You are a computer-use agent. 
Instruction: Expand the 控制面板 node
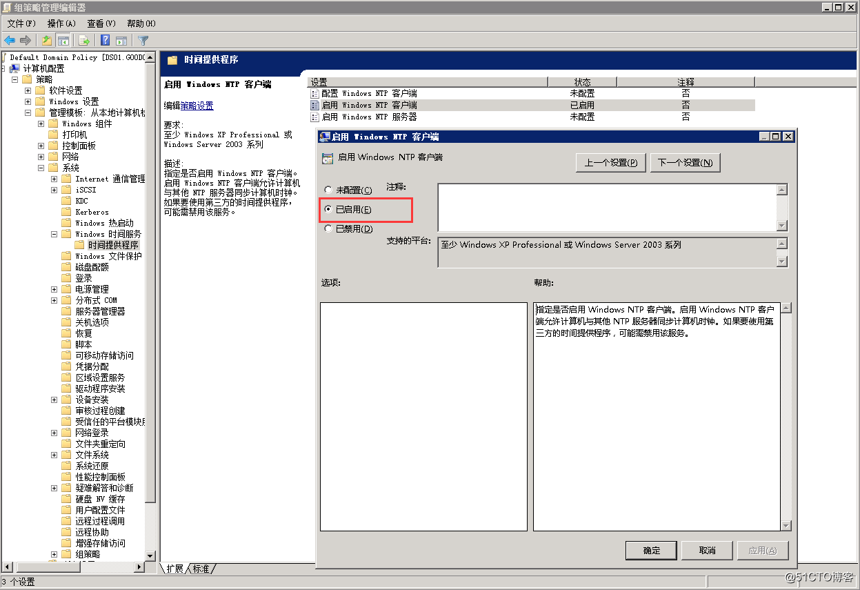[41, 146]
